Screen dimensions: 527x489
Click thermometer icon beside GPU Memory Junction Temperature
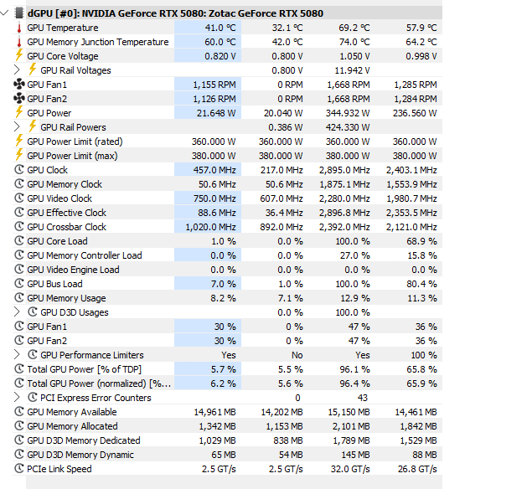pos(19,42)
